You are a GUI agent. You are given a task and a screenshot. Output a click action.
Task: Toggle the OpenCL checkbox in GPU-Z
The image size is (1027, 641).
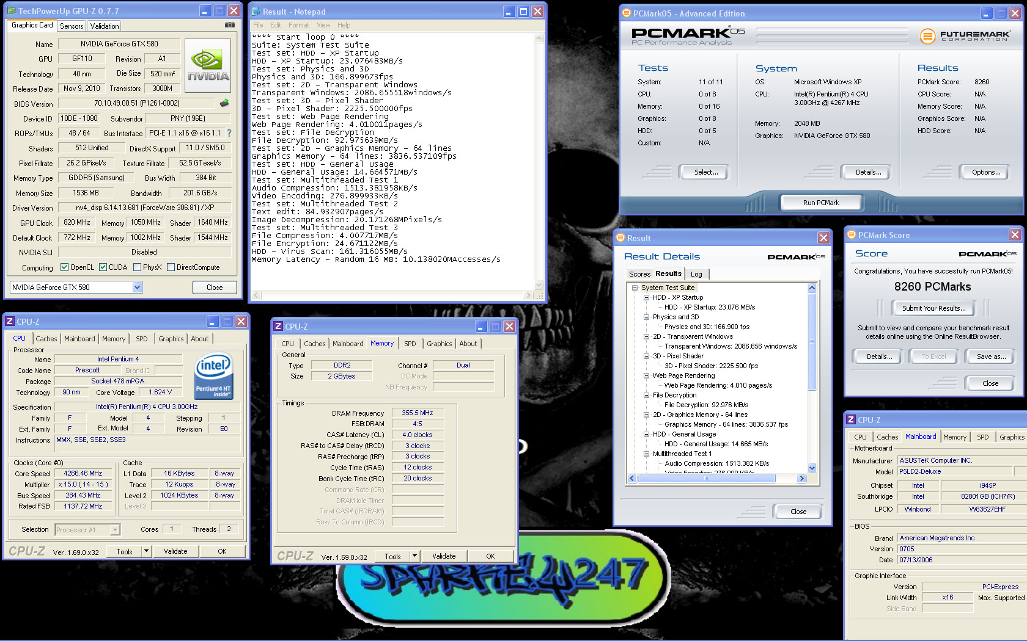coord(64,267)
